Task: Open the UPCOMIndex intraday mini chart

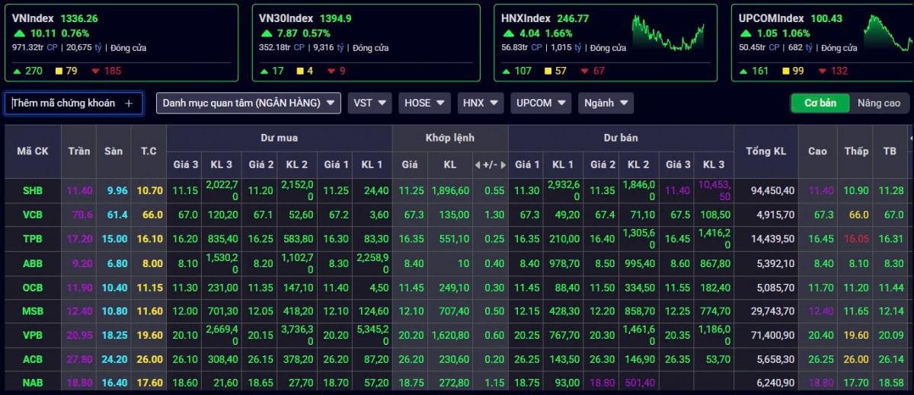Action: 887,33
